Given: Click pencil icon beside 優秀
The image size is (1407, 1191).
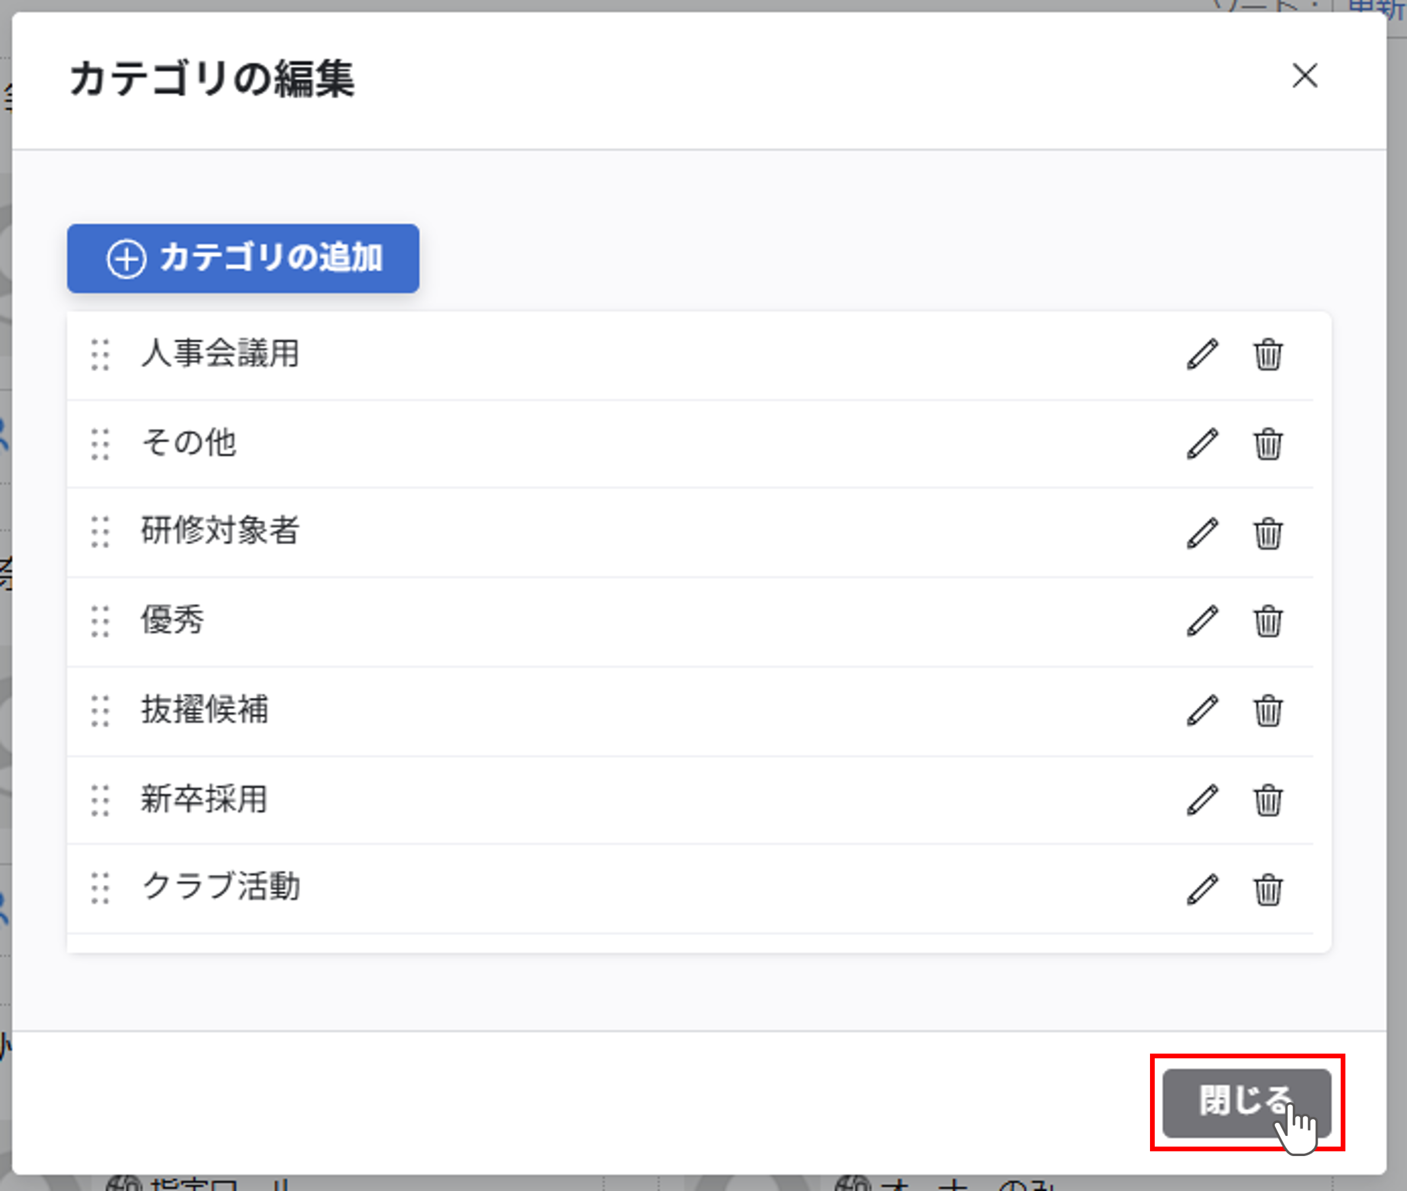Looking at the screenshot, I should [x=1203, y=621].
